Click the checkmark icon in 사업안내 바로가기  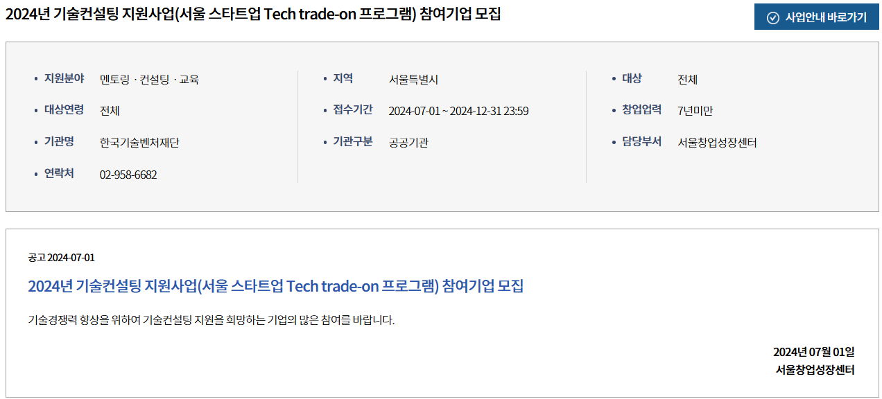point(773,18)
